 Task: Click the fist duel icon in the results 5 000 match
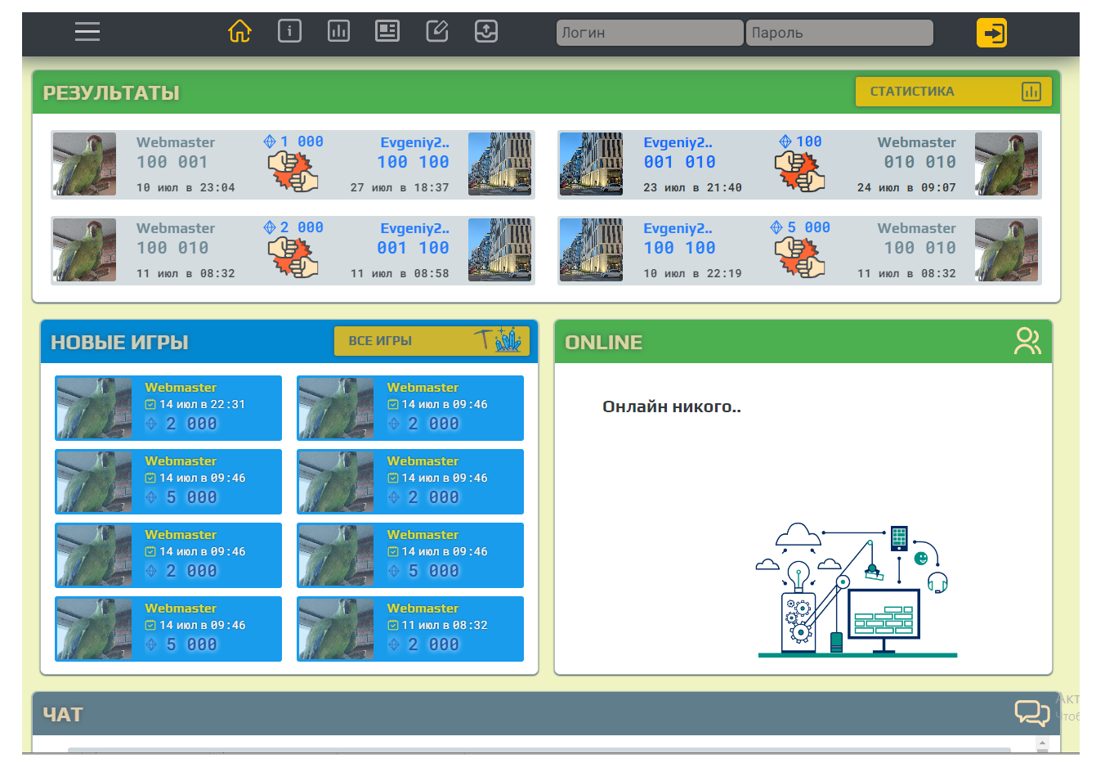coord(799,257)
